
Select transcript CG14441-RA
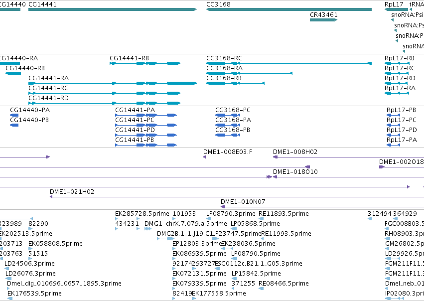(x=113, y=83)
